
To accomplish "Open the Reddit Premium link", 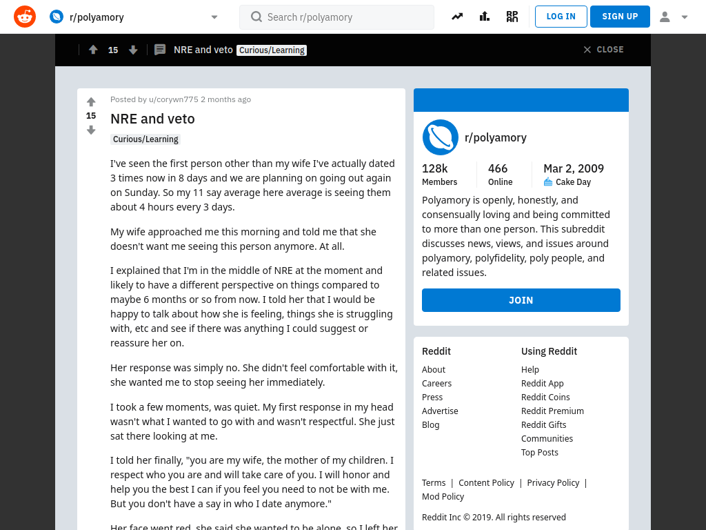I will [552, 411].
